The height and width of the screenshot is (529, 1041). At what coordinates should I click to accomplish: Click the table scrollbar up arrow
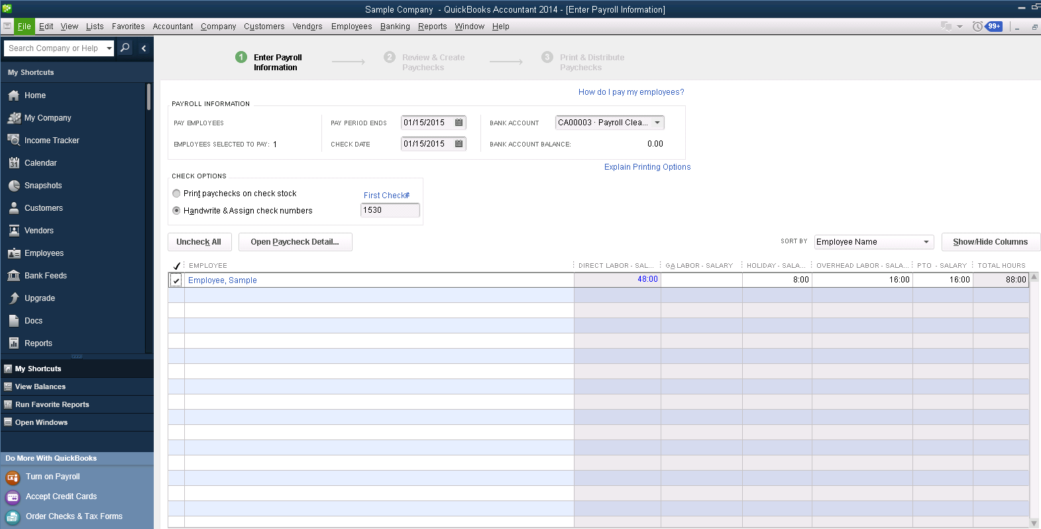pyautogui.click(x=1034, y=276)
